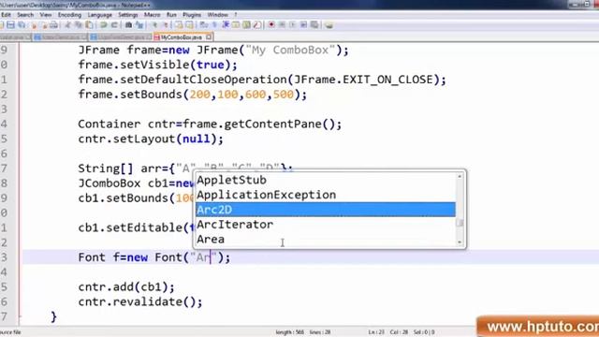
Task: Click the Zoom In toolbar icon
Action: click(x=155, y=25)
